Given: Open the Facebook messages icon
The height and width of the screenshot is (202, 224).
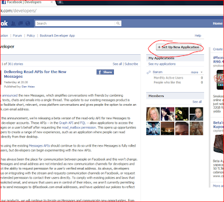Looking at the screenshot, I should coord(20,24).
